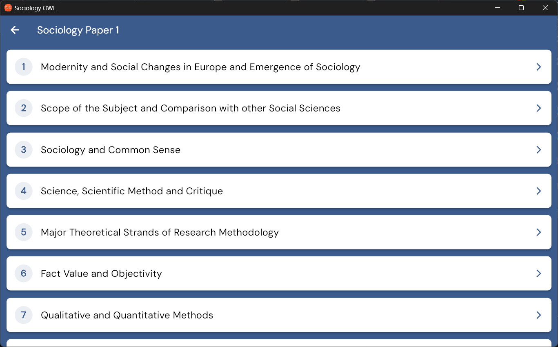Maximize the Sociology OWL window
This screenshot has width=558, height=347.
[521, 8]
